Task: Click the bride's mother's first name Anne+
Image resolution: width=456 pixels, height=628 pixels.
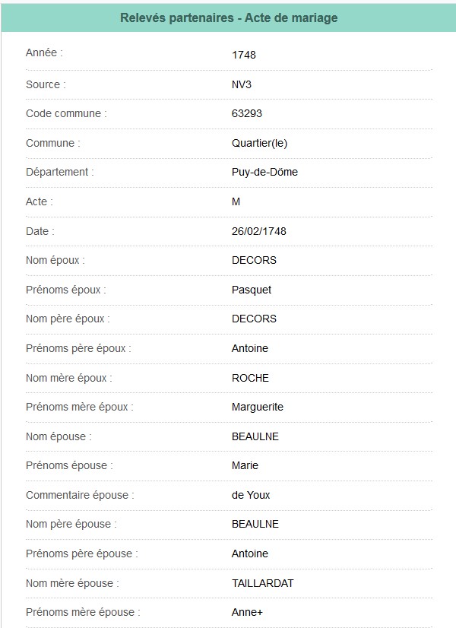Action: (x=248, y=612)
